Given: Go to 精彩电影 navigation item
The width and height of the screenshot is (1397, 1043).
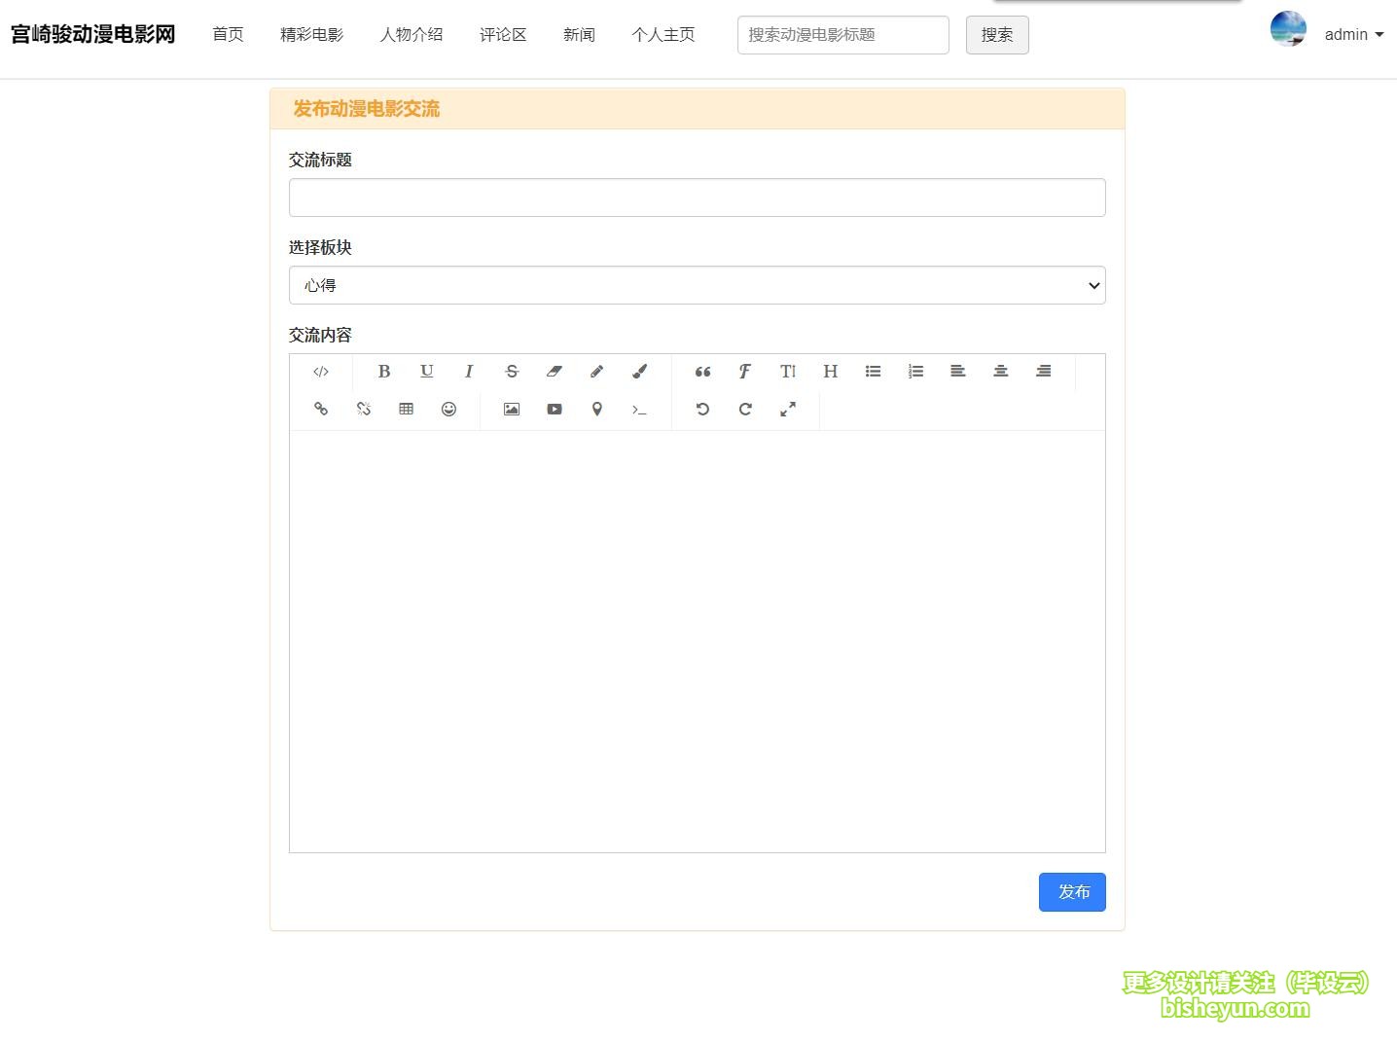Looking at the screenshot, I should click(311, 35).
